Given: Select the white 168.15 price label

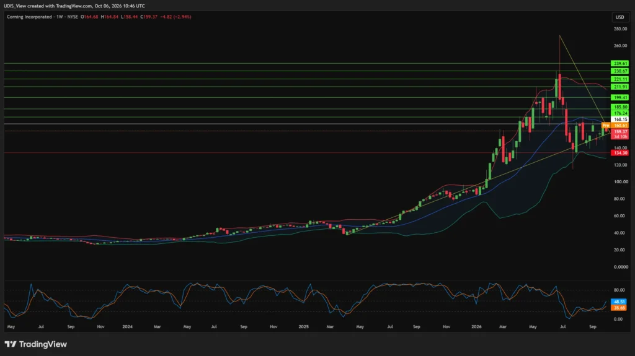Looking at the screenshot, I should point(619,119).
